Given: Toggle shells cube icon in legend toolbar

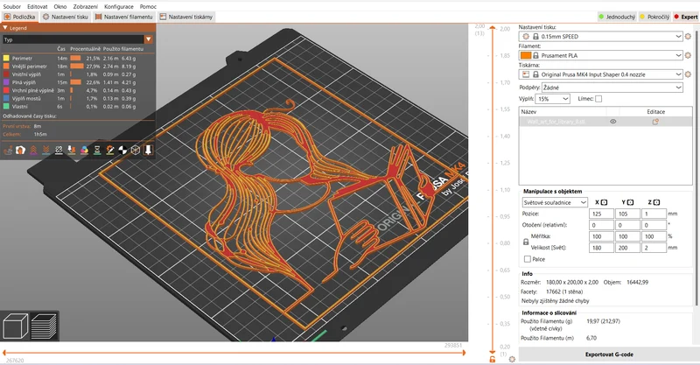Looking at the screenshot, I should pos(136,150).
